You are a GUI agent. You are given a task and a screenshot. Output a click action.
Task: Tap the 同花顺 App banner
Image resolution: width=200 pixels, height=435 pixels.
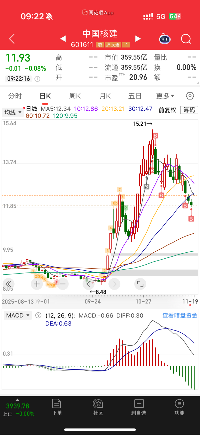(x=98, y=13)
